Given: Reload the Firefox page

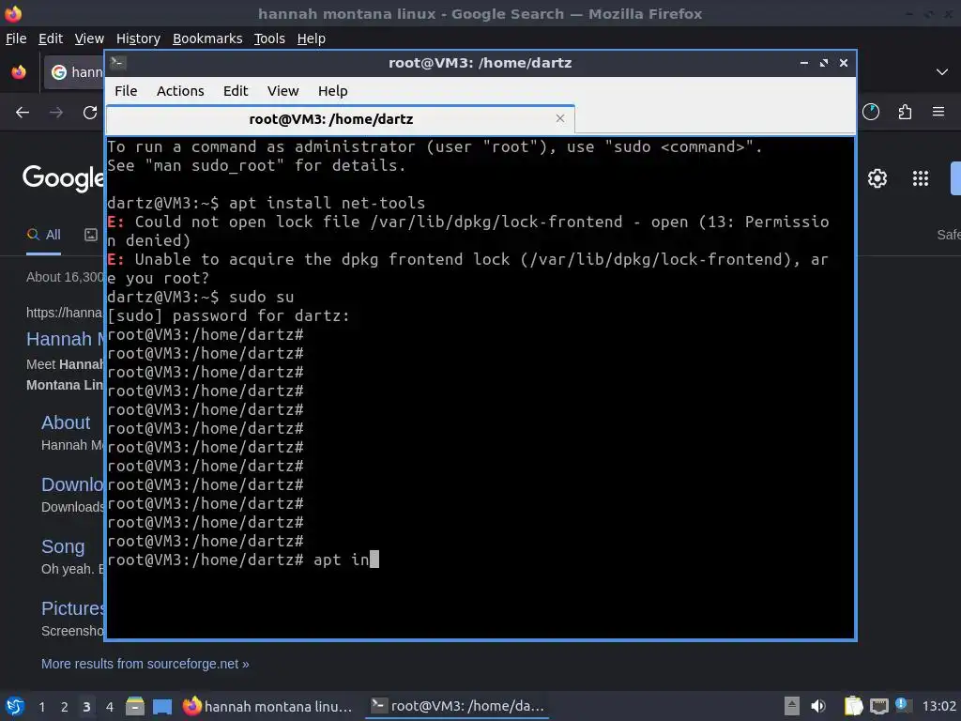Looking at the screenshot, I should [x=90, y=113].
